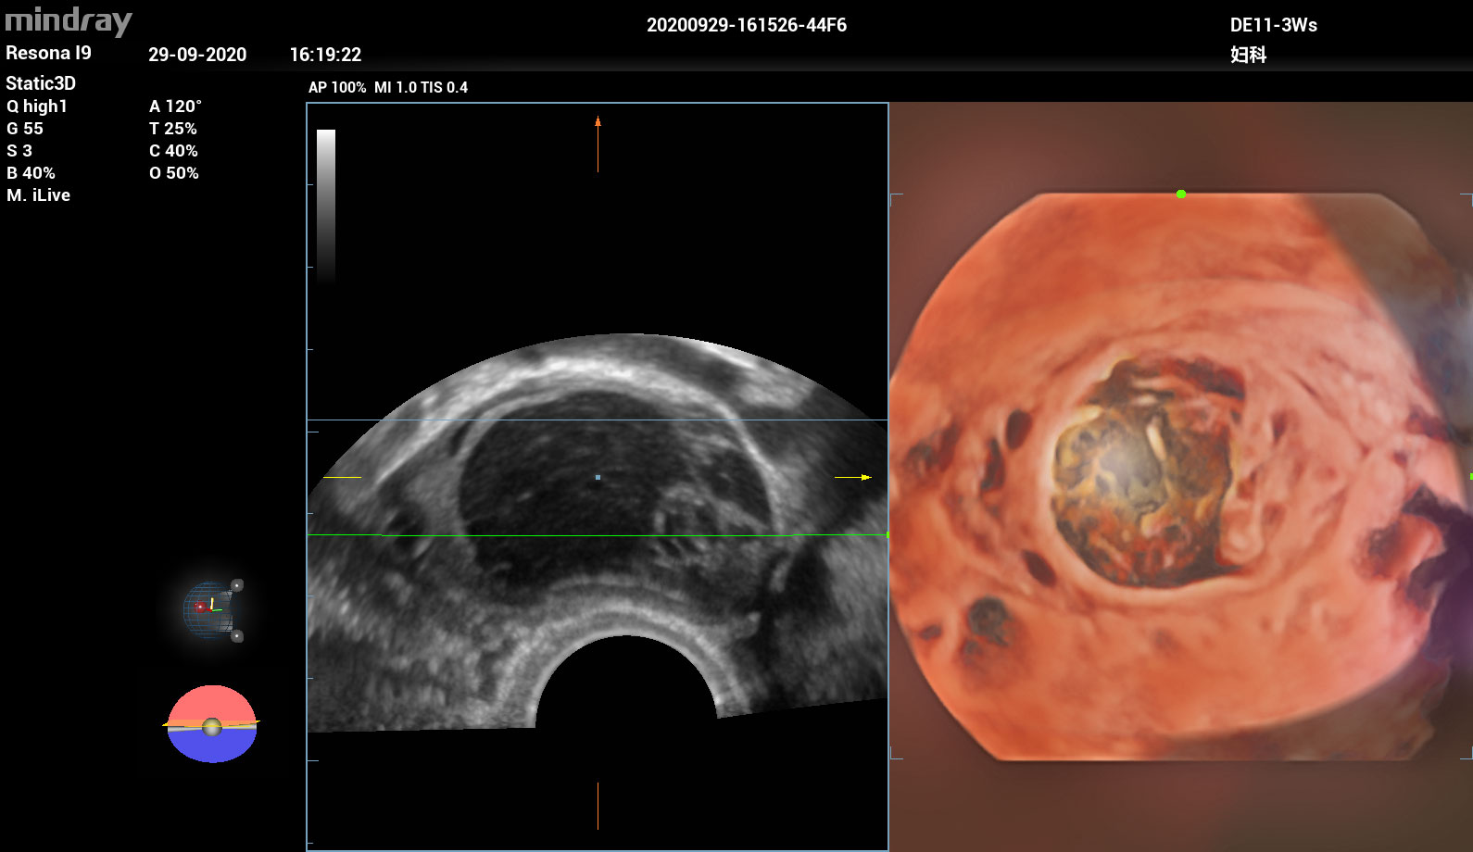The width and height of the screenshot is (1473, 852).
Task: Click the M. iLive render mode parameter
Action: (39, 195)
